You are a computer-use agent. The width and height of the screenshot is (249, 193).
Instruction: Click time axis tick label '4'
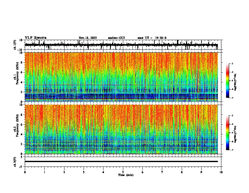click(103, 172)
